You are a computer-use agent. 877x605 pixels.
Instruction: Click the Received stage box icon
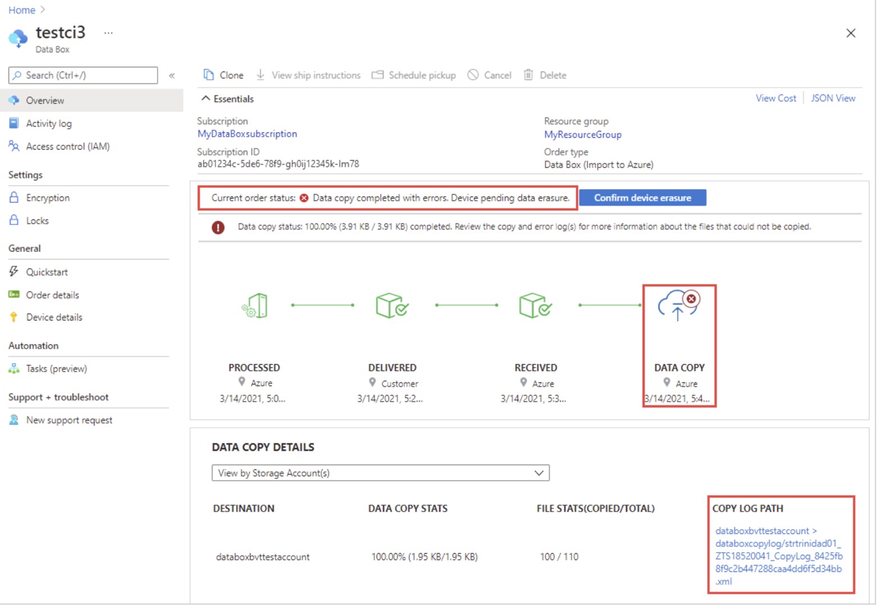pos(535,305)
